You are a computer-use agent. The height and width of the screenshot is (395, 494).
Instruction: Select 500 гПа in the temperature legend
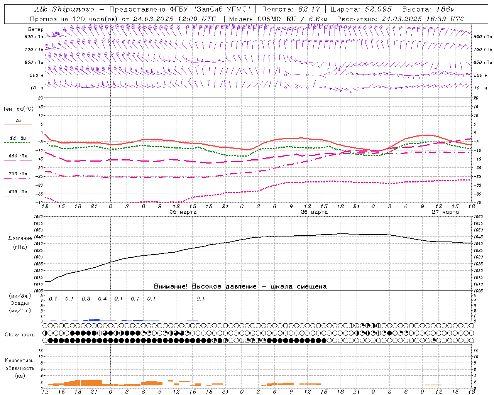(18, 191)
